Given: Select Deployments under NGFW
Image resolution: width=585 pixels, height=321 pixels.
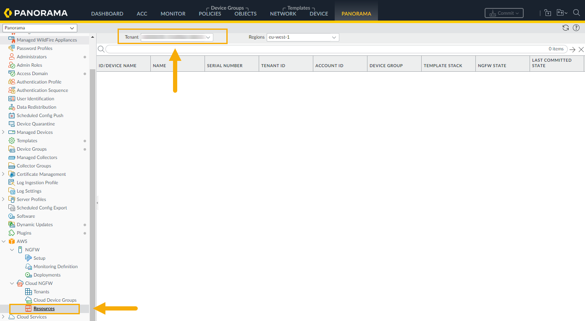Looking at the screenshot, I should tap(47, 275).
